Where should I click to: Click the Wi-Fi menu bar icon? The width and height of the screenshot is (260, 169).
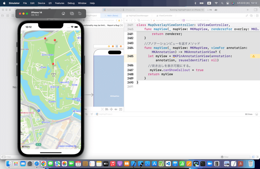(216, 3)
